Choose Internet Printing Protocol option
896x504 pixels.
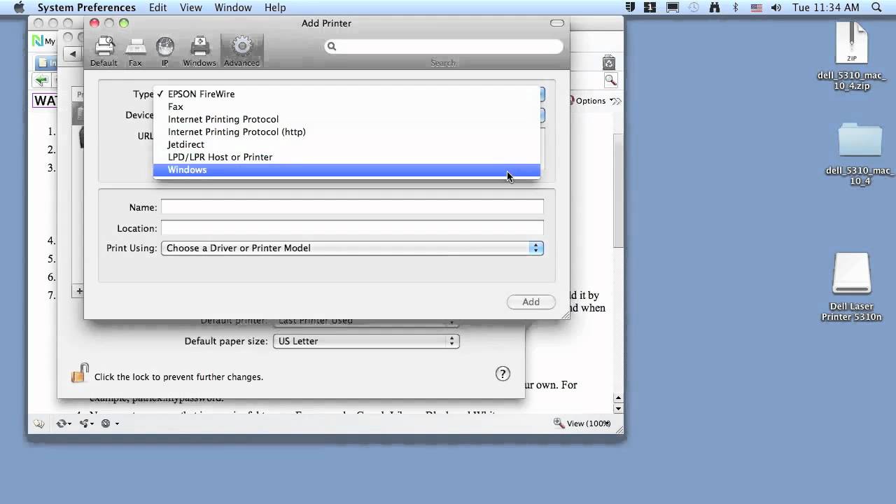click(x=346, y=119)
